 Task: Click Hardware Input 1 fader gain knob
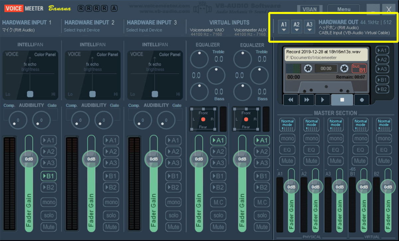coord(29,159)
